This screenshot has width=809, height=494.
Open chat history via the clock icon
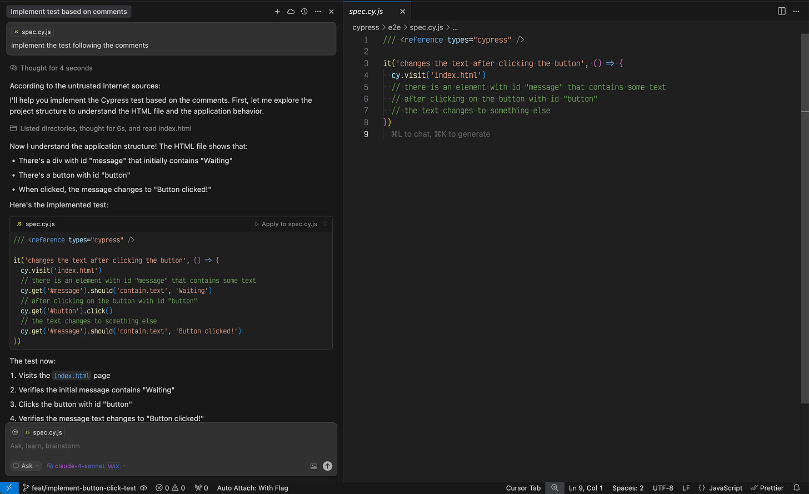coord(304,11)
